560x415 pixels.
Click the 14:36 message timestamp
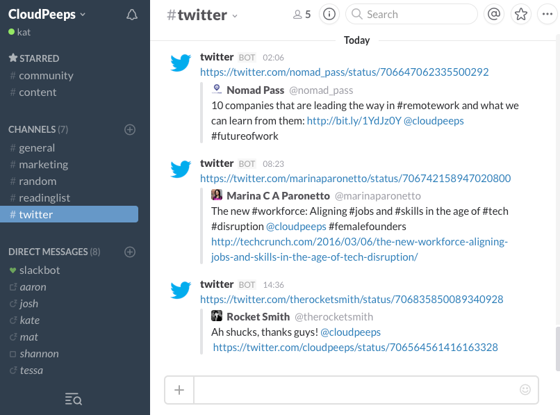273,285
